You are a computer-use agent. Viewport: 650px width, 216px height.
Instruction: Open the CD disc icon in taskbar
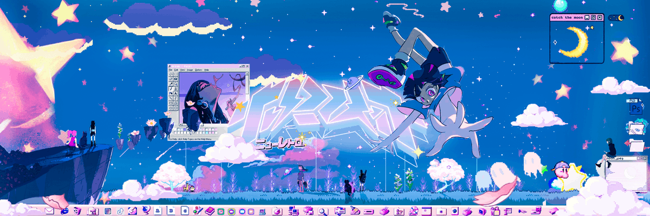coord(414,210)
